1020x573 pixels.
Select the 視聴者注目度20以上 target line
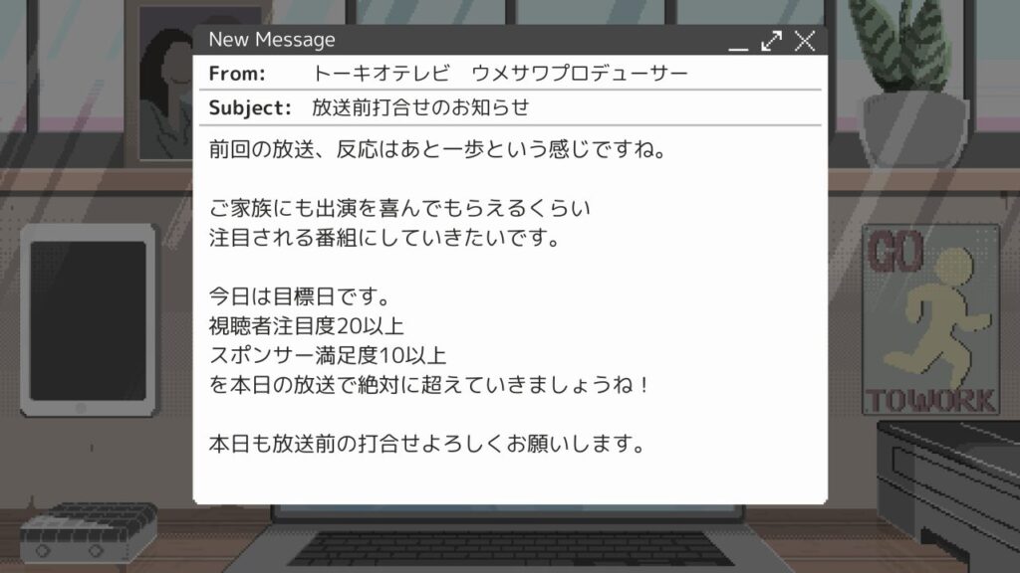point(307,326)
